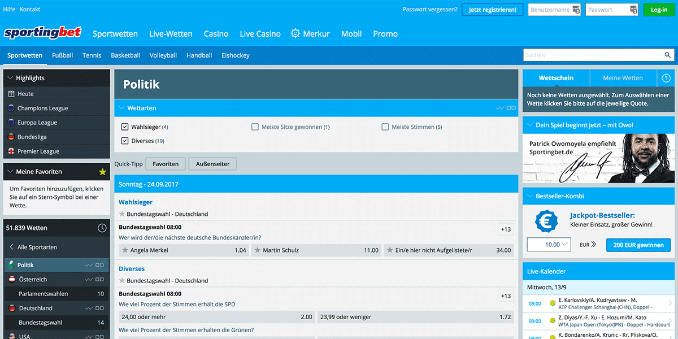Collapse the Highlights section
The image size is (678, 339).
click(x=10, y=78)
